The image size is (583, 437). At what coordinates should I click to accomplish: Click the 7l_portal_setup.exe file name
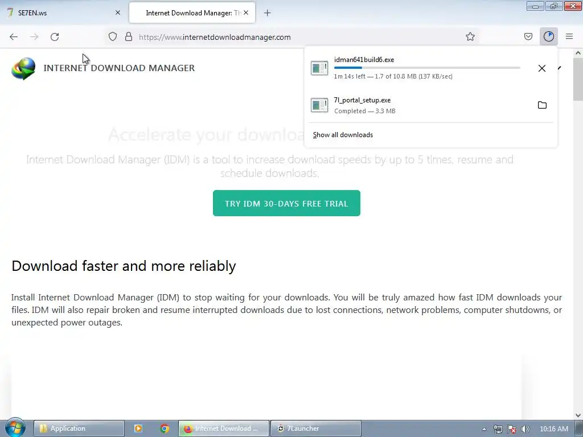(x=362, y=100)
